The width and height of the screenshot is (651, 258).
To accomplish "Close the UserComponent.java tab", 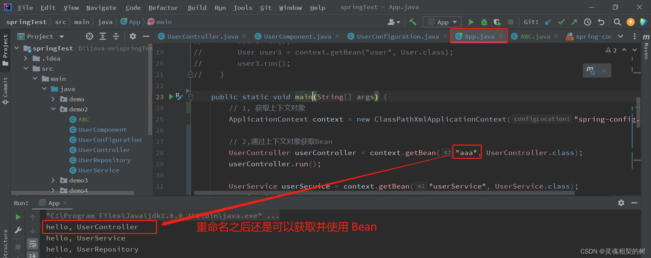I will click(x=337, y=36).
